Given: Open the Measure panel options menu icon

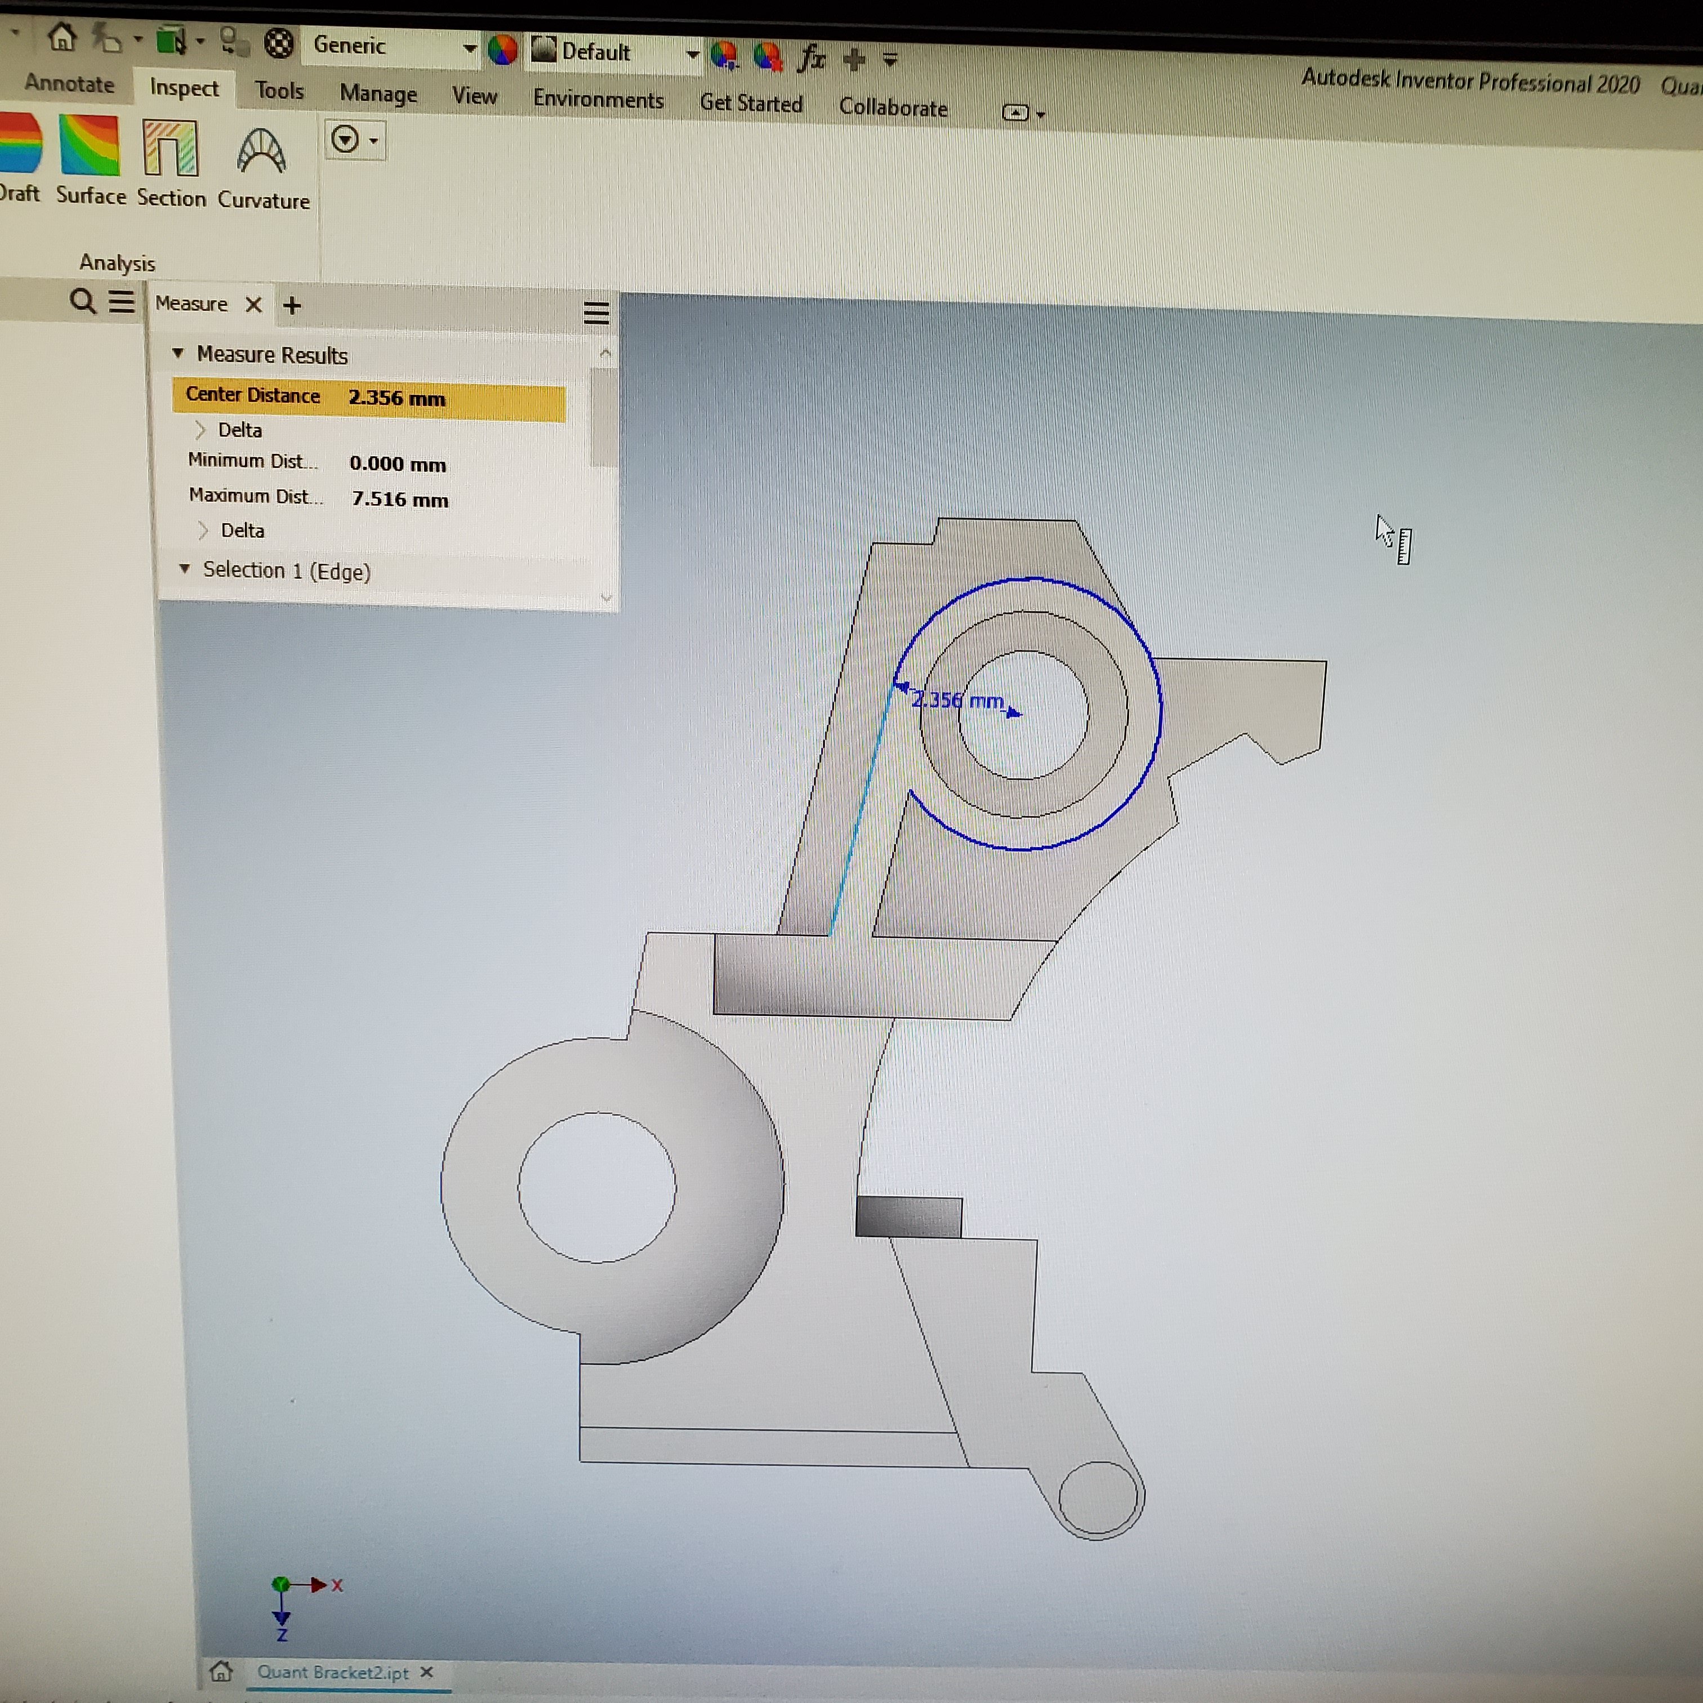Looking at the screenshot, I should [x=597, y=312].
